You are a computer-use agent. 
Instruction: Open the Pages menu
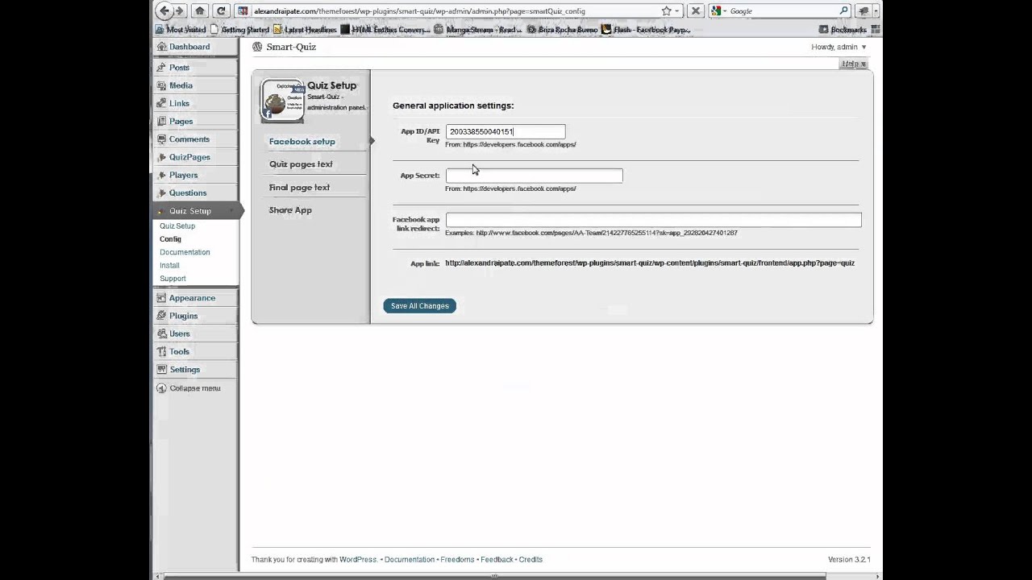click(x=181, y=122)
